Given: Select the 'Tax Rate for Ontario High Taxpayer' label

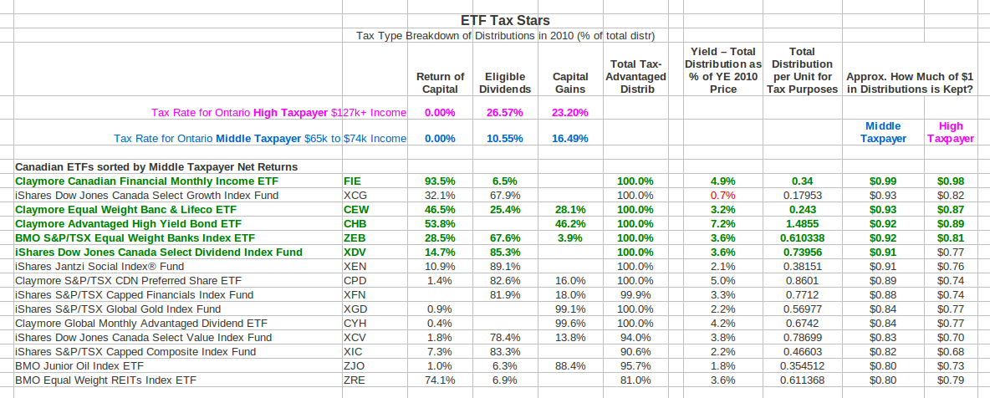Looking at the screenshot, I should tap(278, 113).
